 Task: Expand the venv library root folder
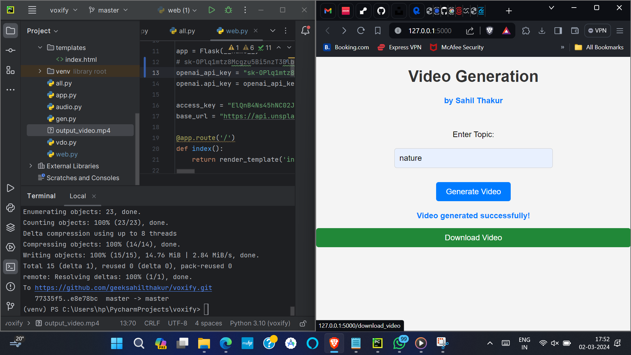(x=40, y=71)
